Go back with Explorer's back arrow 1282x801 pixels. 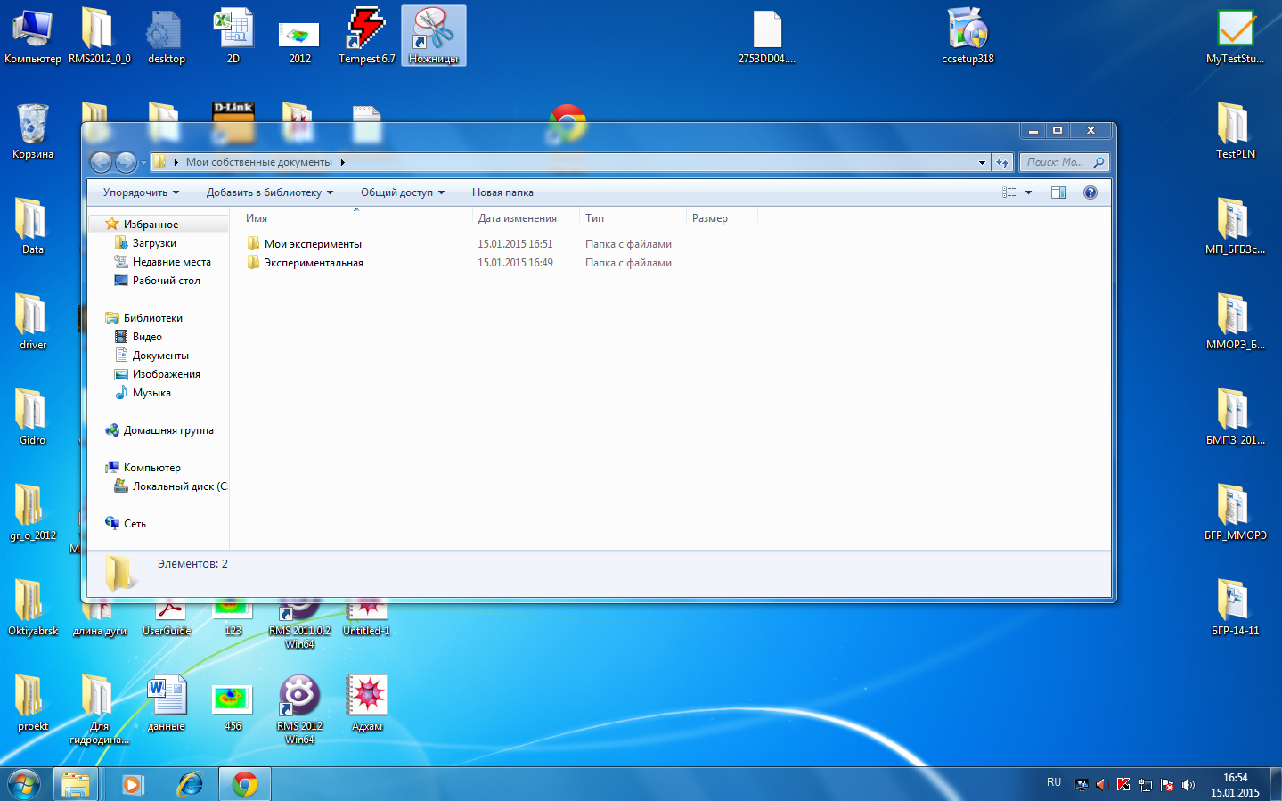(x=101, y=162)
